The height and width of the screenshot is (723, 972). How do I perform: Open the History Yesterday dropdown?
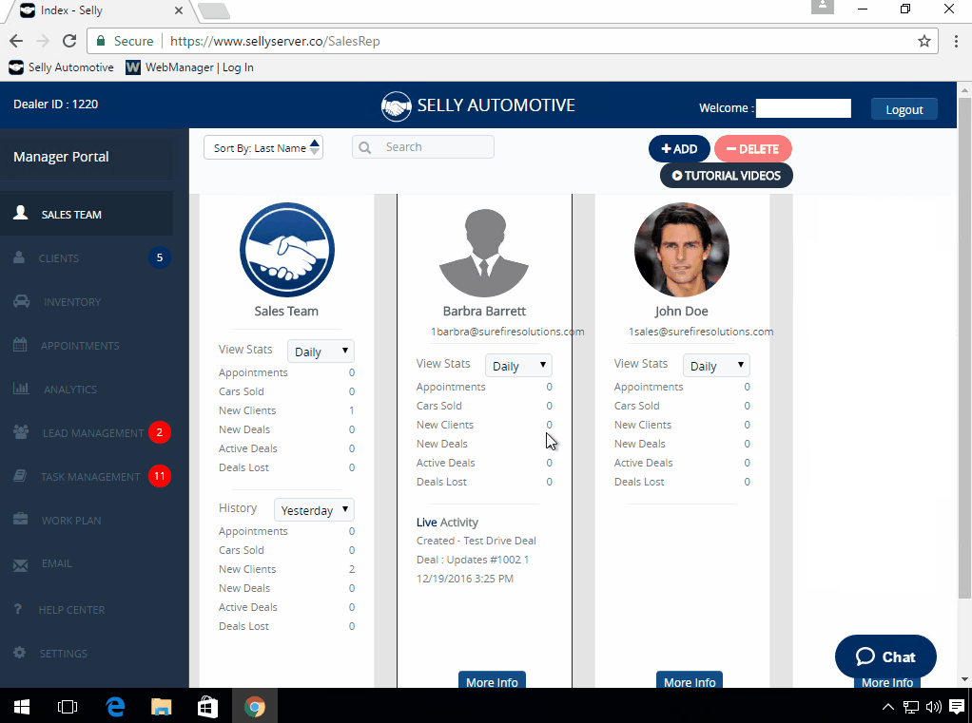(314, 509)
